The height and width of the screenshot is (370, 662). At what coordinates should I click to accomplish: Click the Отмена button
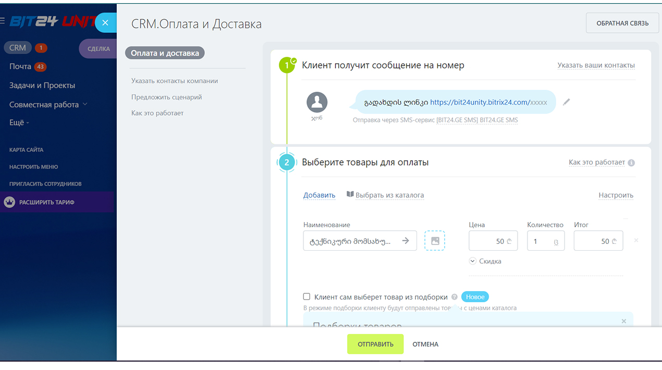pos(425,344)
